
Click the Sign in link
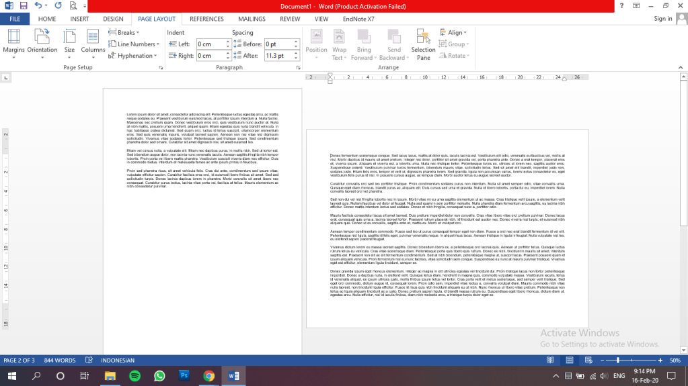click(x=662, y=19)
